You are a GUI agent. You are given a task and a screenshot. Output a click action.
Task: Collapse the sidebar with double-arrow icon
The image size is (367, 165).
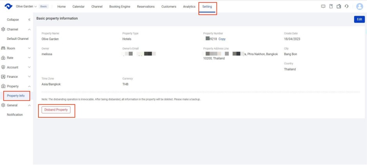pyautogui.click(x=29, y=20)
